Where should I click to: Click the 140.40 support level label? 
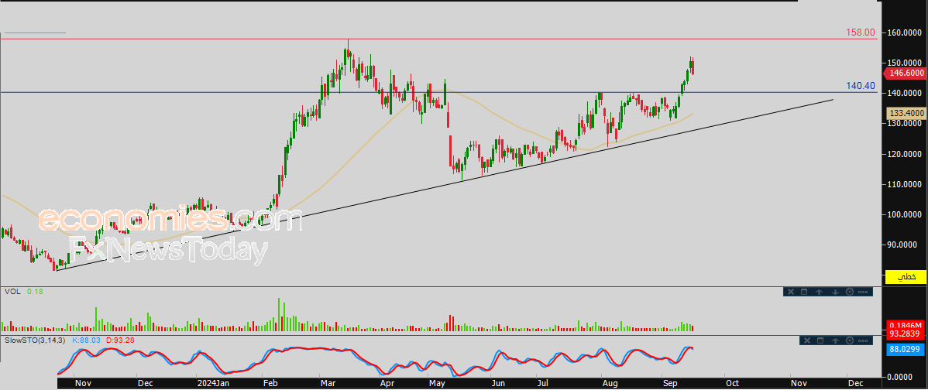tap(861, 86)
